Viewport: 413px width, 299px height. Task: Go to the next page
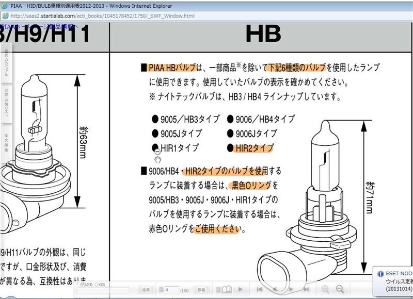pyautogui.click(x=291, y=289)
